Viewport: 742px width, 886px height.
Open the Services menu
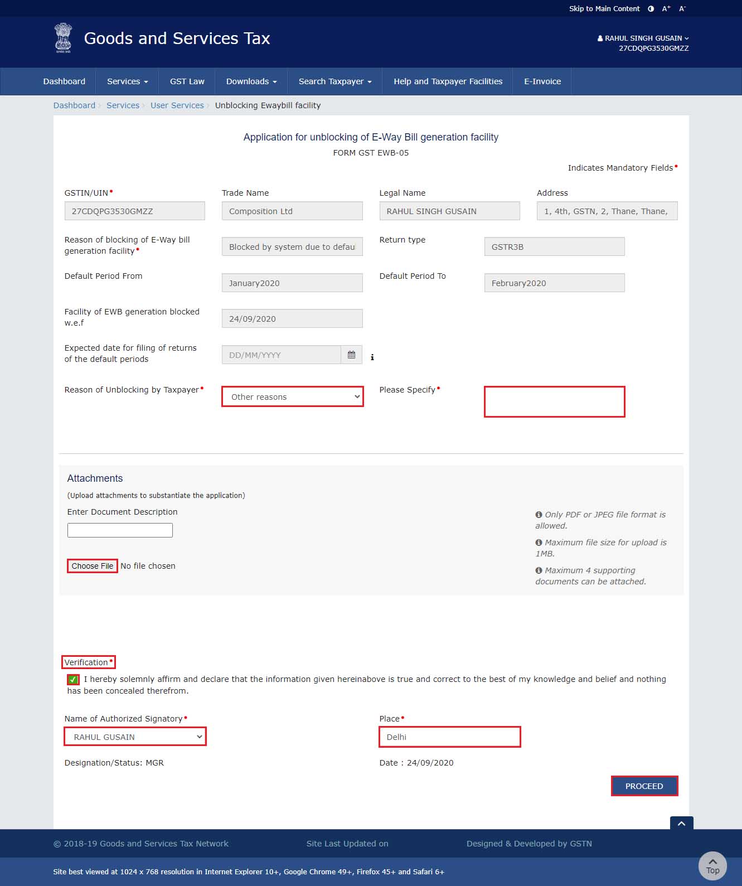[127, 81]
